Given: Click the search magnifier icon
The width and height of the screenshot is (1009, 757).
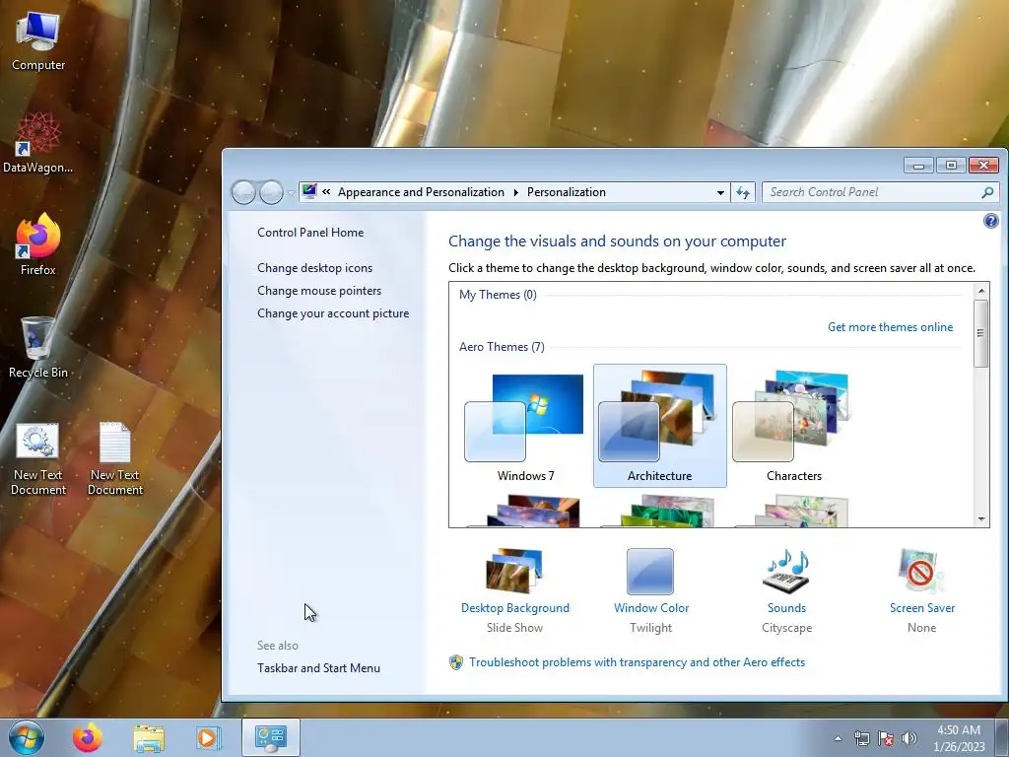Looking at the screenshot, I should point(987,192).
